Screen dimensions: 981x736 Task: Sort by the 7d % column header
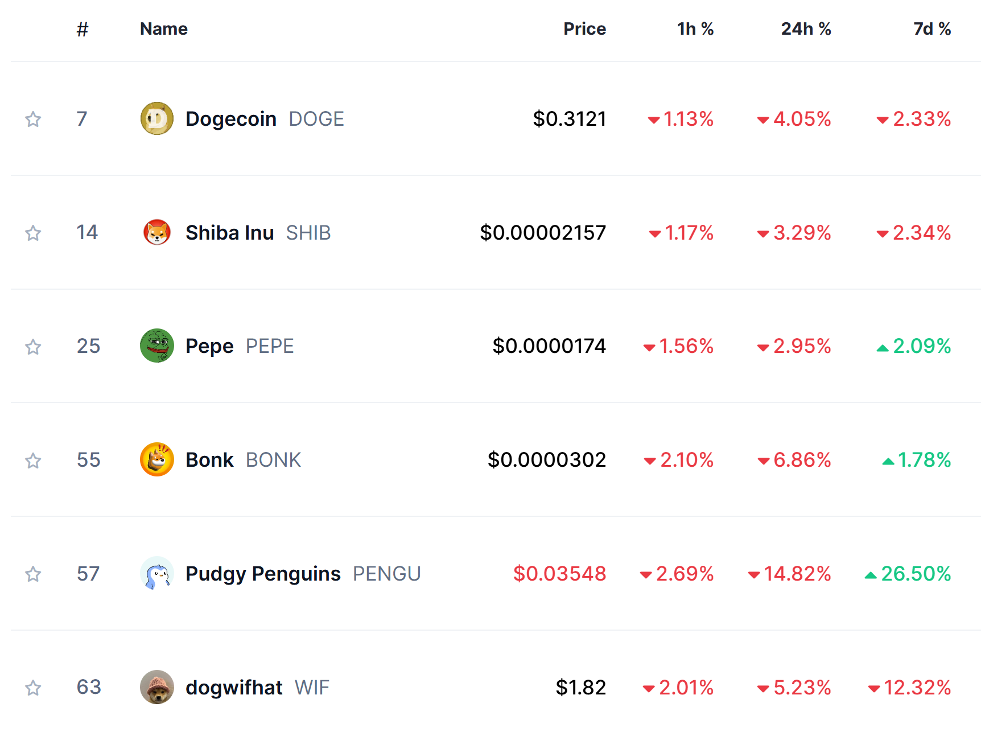tap(931, 29)
